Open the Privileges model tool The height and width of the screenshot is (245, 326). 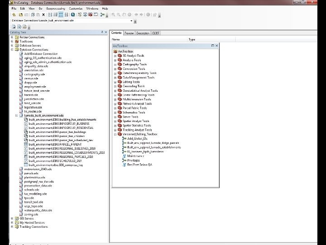(x=134, y=161)
